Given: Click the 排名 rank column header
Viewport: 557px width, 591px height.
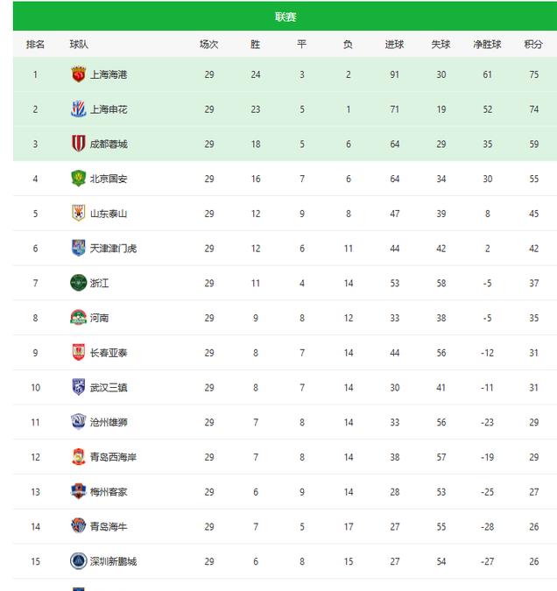Looking at the screenshot, I should pyautogui.click(x=35, y=44).
